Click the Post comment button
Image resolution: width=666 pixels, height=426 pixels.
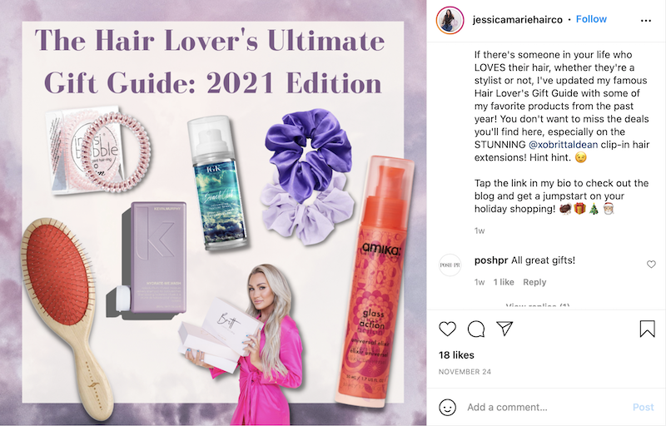[643, 408]
